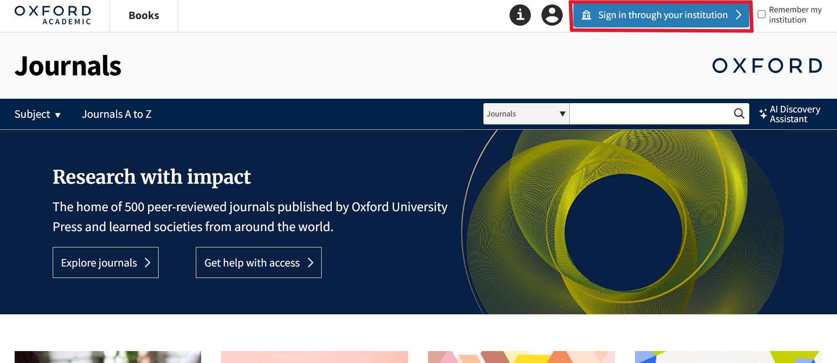Open the user account profile icon

(552, 15)
